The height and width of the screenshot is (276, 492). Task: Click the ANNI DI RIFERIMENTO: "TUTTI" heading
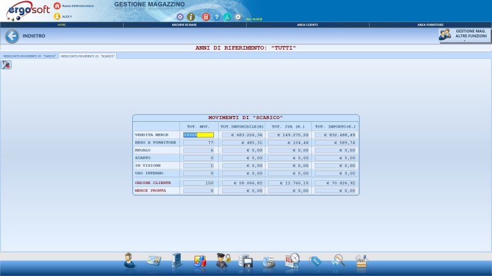245,48
